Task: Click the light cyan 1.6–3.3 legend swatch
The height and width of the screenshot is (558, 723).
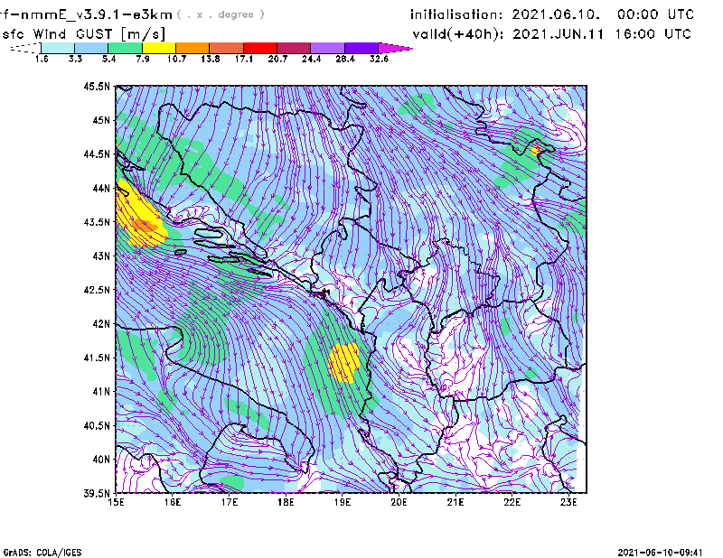Action: (58, 48)
